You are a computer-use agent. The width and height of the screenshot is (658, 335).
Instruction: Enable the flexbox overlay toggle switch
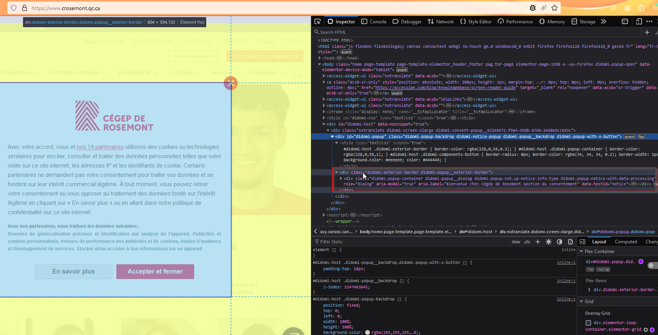click(x=652, y=265)
